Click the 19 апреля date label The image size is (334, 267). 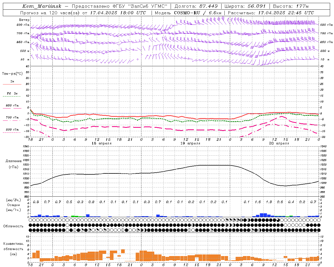pyautogui.click(x=190, y=143)
